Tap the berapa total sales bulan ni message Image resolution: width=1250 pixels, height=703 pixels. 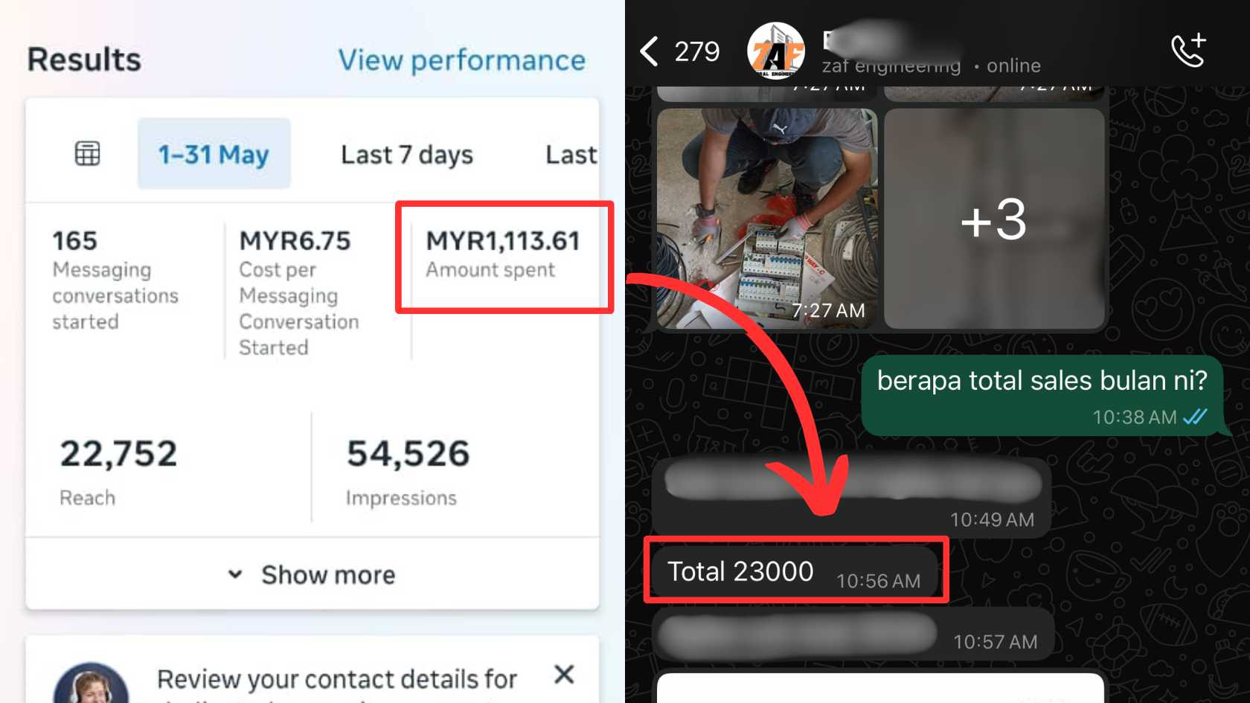pos(1042,394)
